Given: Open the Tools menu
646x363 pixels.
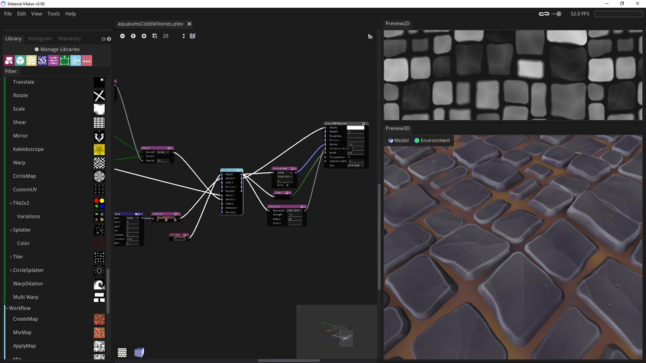Looking at the screenshot, I should pyautogui.click(x=53, y=13).
